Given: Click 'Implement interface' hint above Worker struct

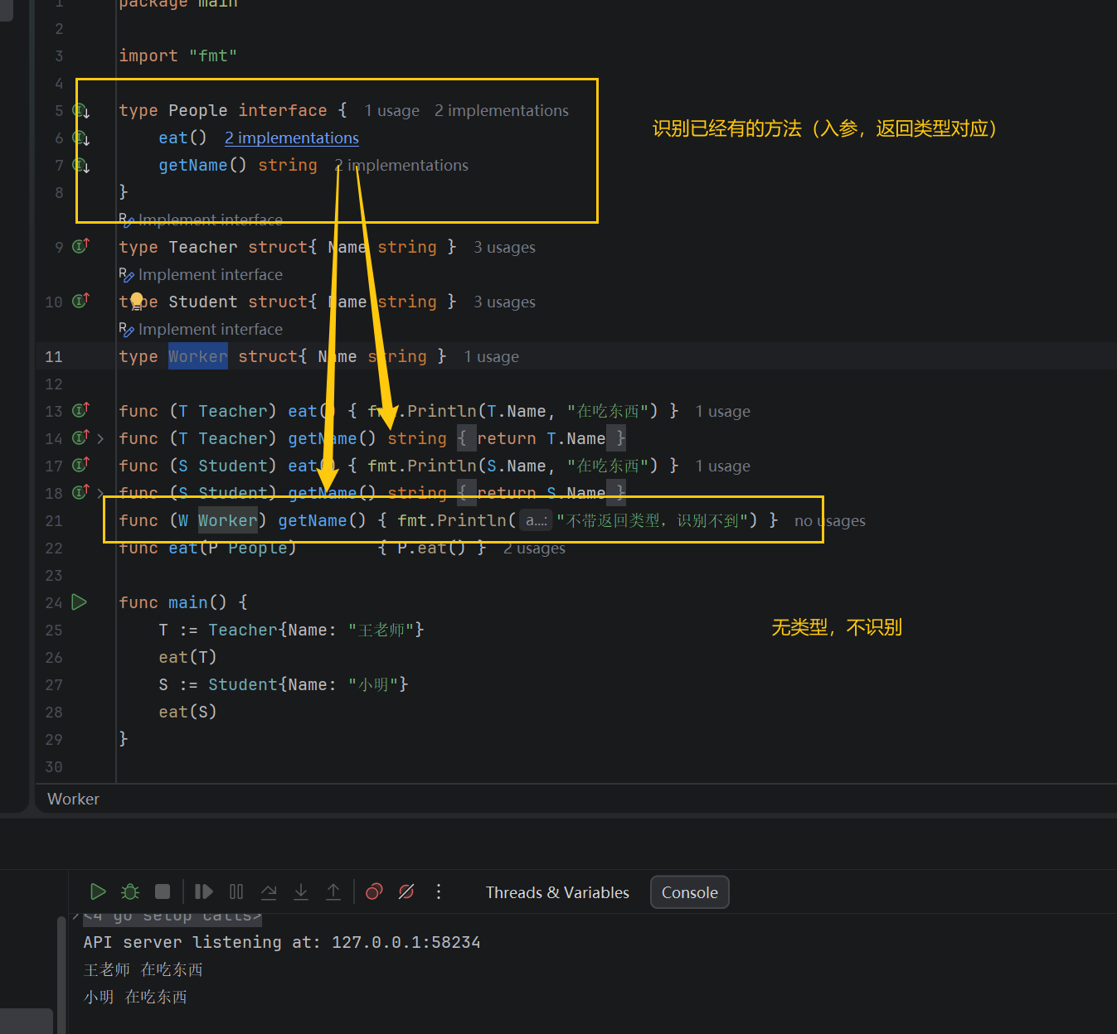Looking at the screenshot, I should pos(210,329).
